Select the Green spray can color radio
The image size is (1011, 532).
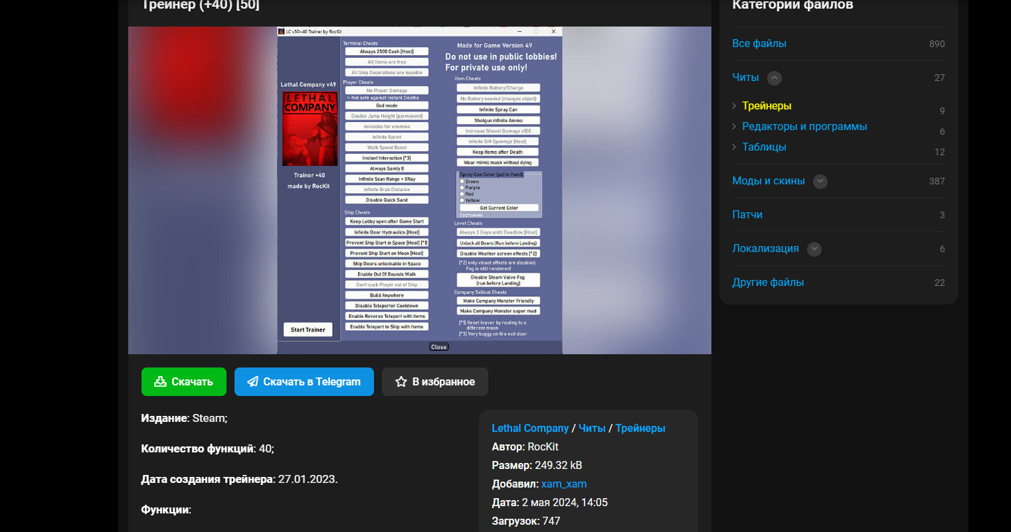click(462, 181)
